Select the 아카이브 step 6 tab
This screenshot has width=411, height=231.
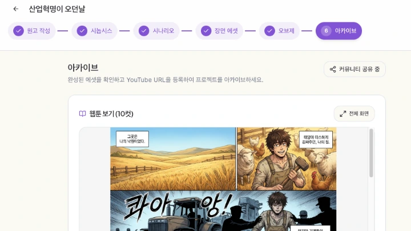(339, 31)
